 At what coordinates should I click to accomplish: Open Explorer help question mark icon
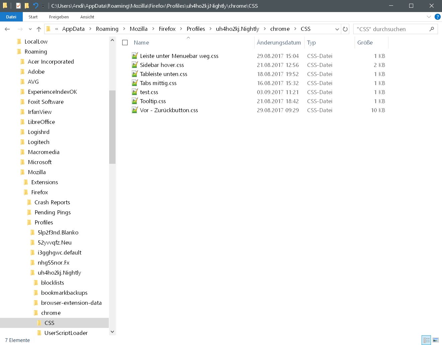(x=437, y=17)
